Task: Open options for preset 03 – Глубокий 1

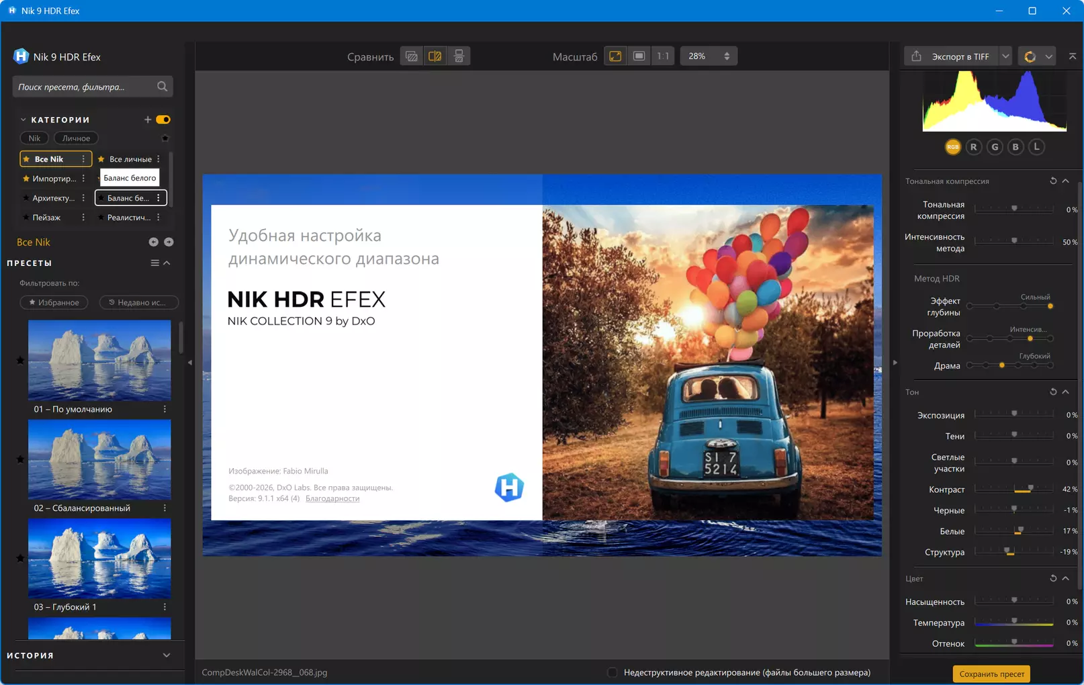Action: [x=165, y=607]
